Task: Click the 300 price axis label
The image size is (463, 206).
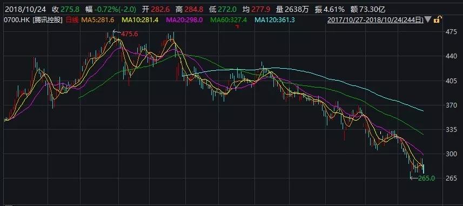Action: click(x=452, y=154)
